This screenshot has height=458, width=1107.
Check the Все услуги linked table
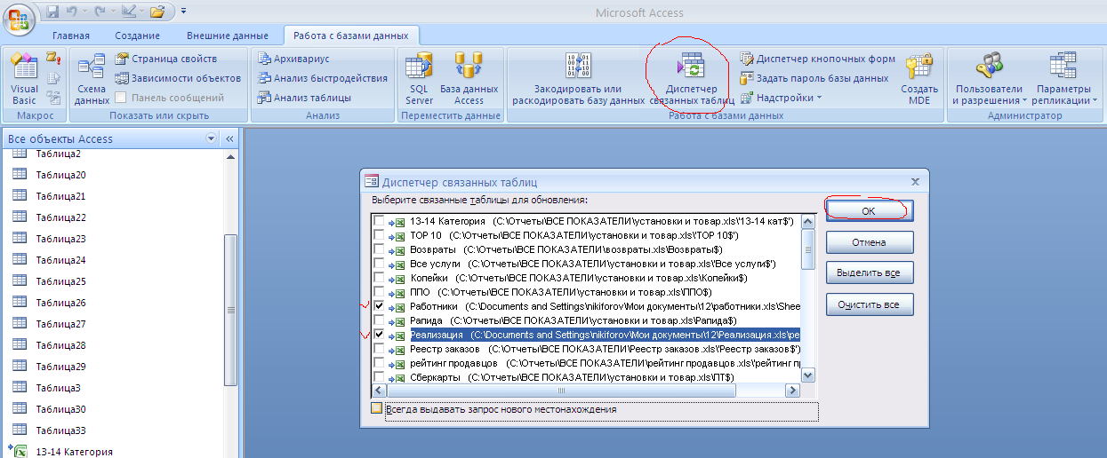pos(380,264)
